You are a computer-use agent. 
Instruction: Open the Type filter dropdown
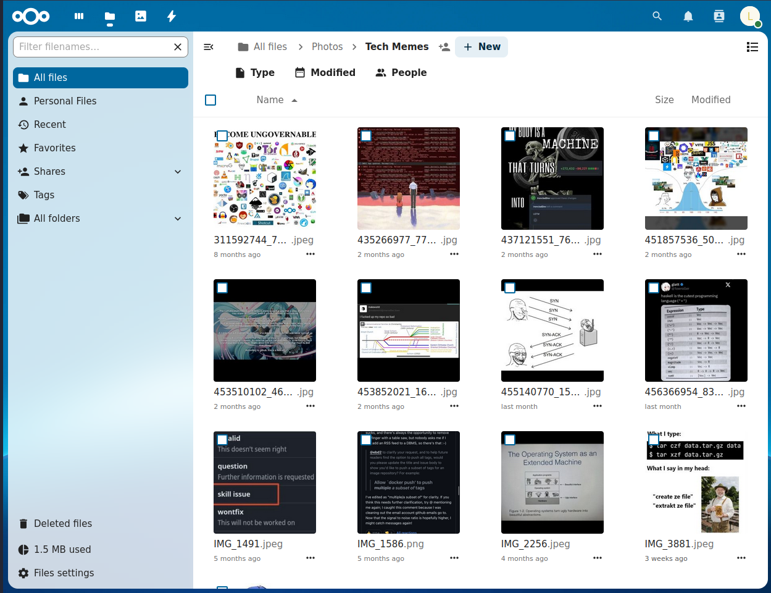pyautogui.click(x=255, y=73)
